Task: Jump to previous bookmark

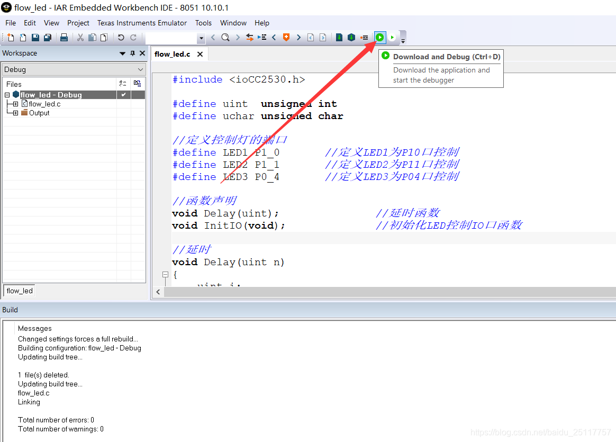Action: (274, 38)
